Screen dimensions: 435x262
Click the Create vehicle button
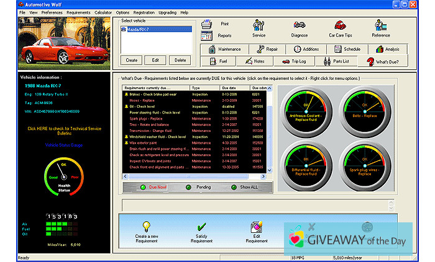[x=130, y=60]
